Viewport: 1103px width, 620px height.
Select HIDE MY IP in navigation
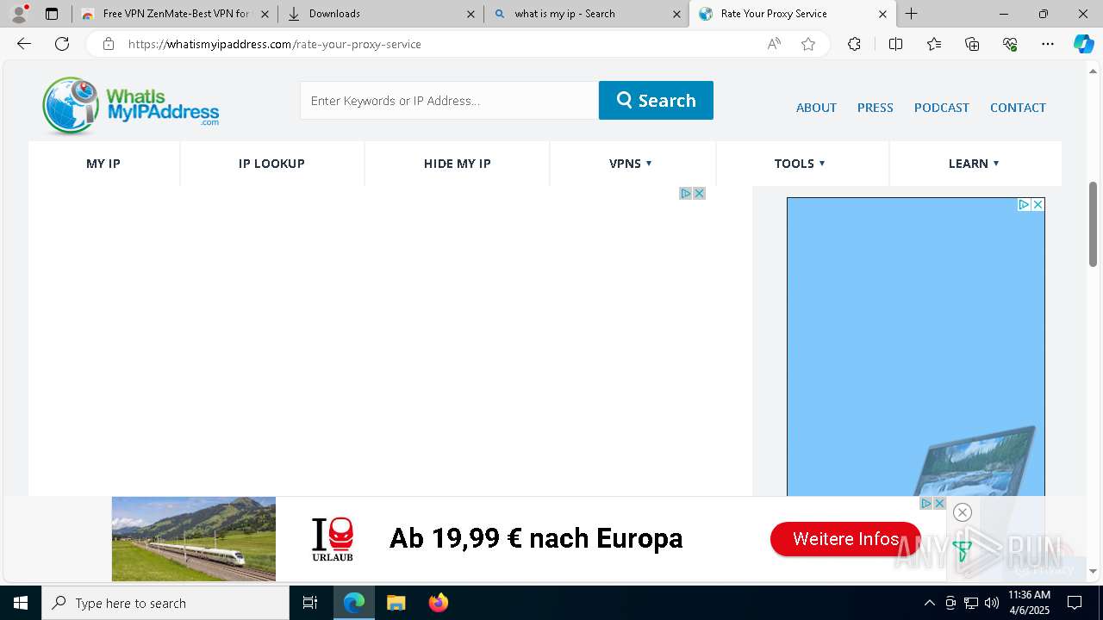[458, 164]
